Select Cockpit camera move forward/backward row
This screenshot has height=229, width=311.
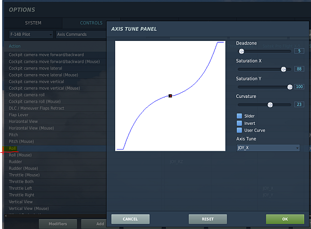(55, 55)
